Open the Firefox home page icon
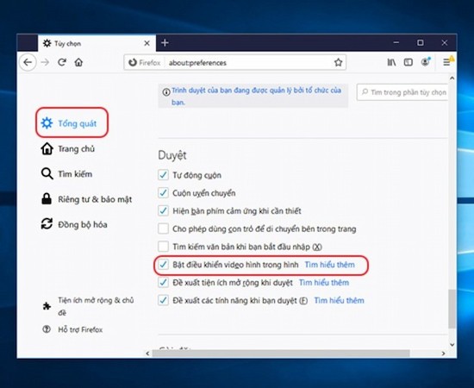 [x=78, y=63]
